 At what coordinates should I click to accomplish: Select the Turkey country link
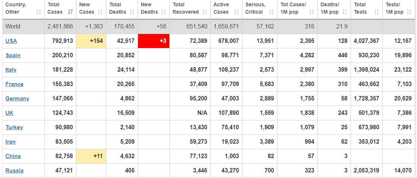(x=14, y=127)
